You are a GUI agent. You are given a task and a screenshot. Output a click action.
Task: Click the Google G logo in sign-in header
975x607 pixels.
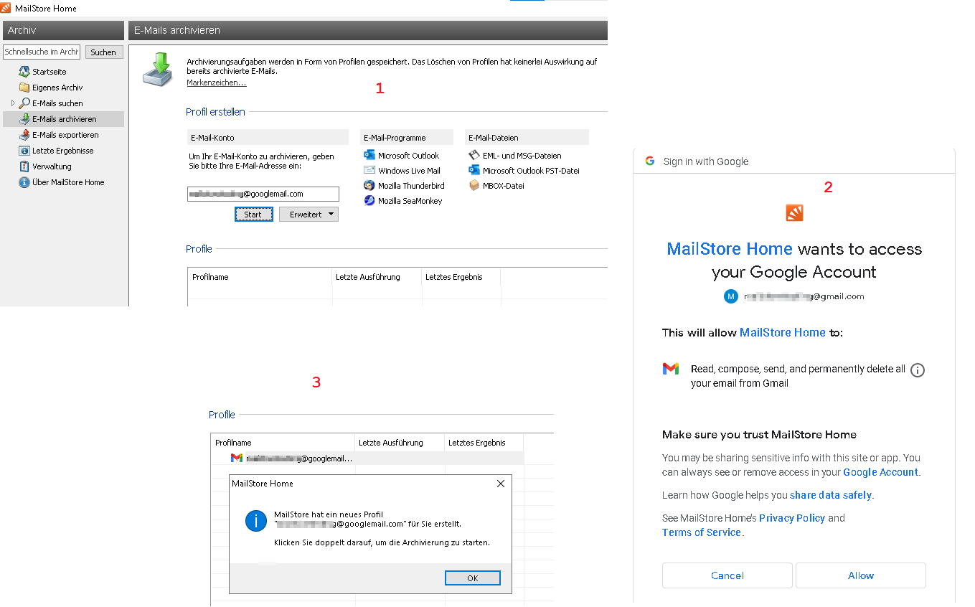tap(650, 161)
